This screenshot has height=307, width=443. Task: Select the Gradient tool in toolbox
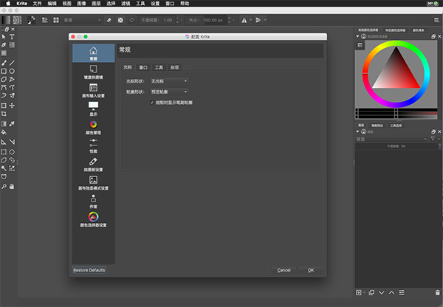click(x=4, y=124)
